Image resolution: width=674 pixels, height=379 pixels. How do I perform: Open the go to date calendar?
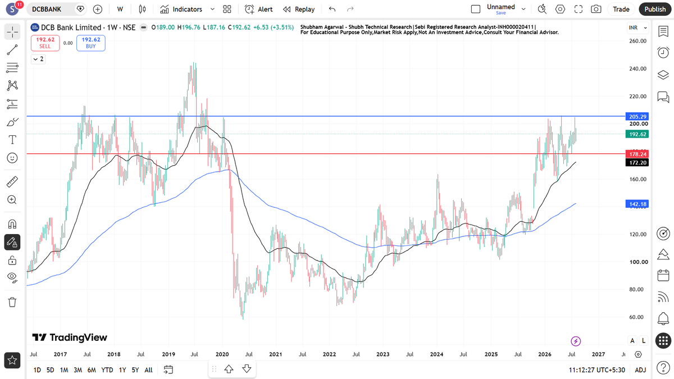(168, 369)
